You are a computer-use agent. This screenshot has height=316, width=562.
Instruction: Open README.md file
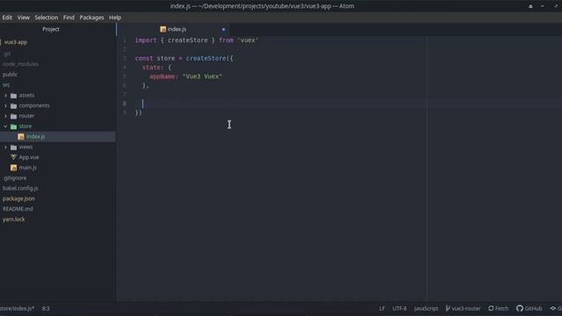[18, 209]
